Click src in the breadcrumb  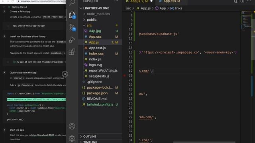pyautogui.click(x=128, y=8)
